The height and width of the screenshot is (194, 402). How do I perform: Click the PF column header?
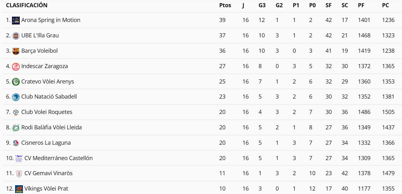[361, 5]
